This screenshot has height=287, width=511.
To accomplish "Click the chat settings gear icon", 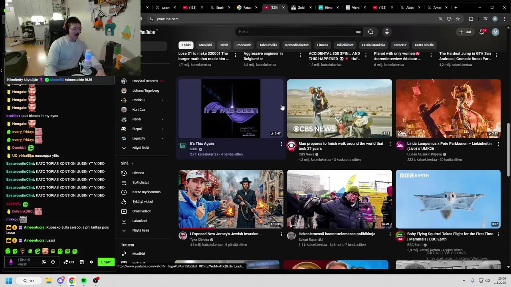I will [x=91, y=262].
